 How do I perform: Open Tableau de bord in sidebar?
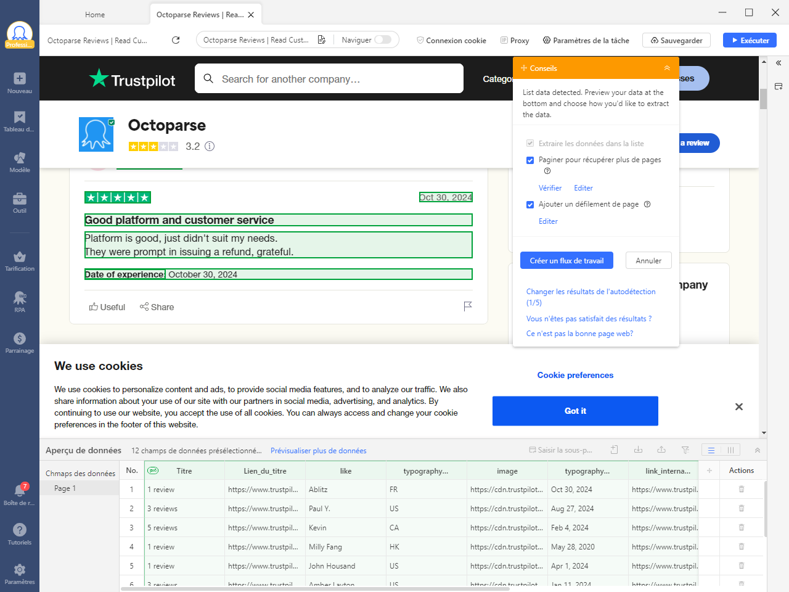pyautogui.click(x=20, y=121)
